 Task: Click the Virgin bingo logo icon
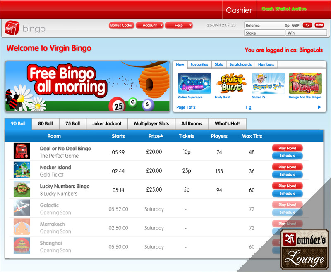click(x=12, y=28)
